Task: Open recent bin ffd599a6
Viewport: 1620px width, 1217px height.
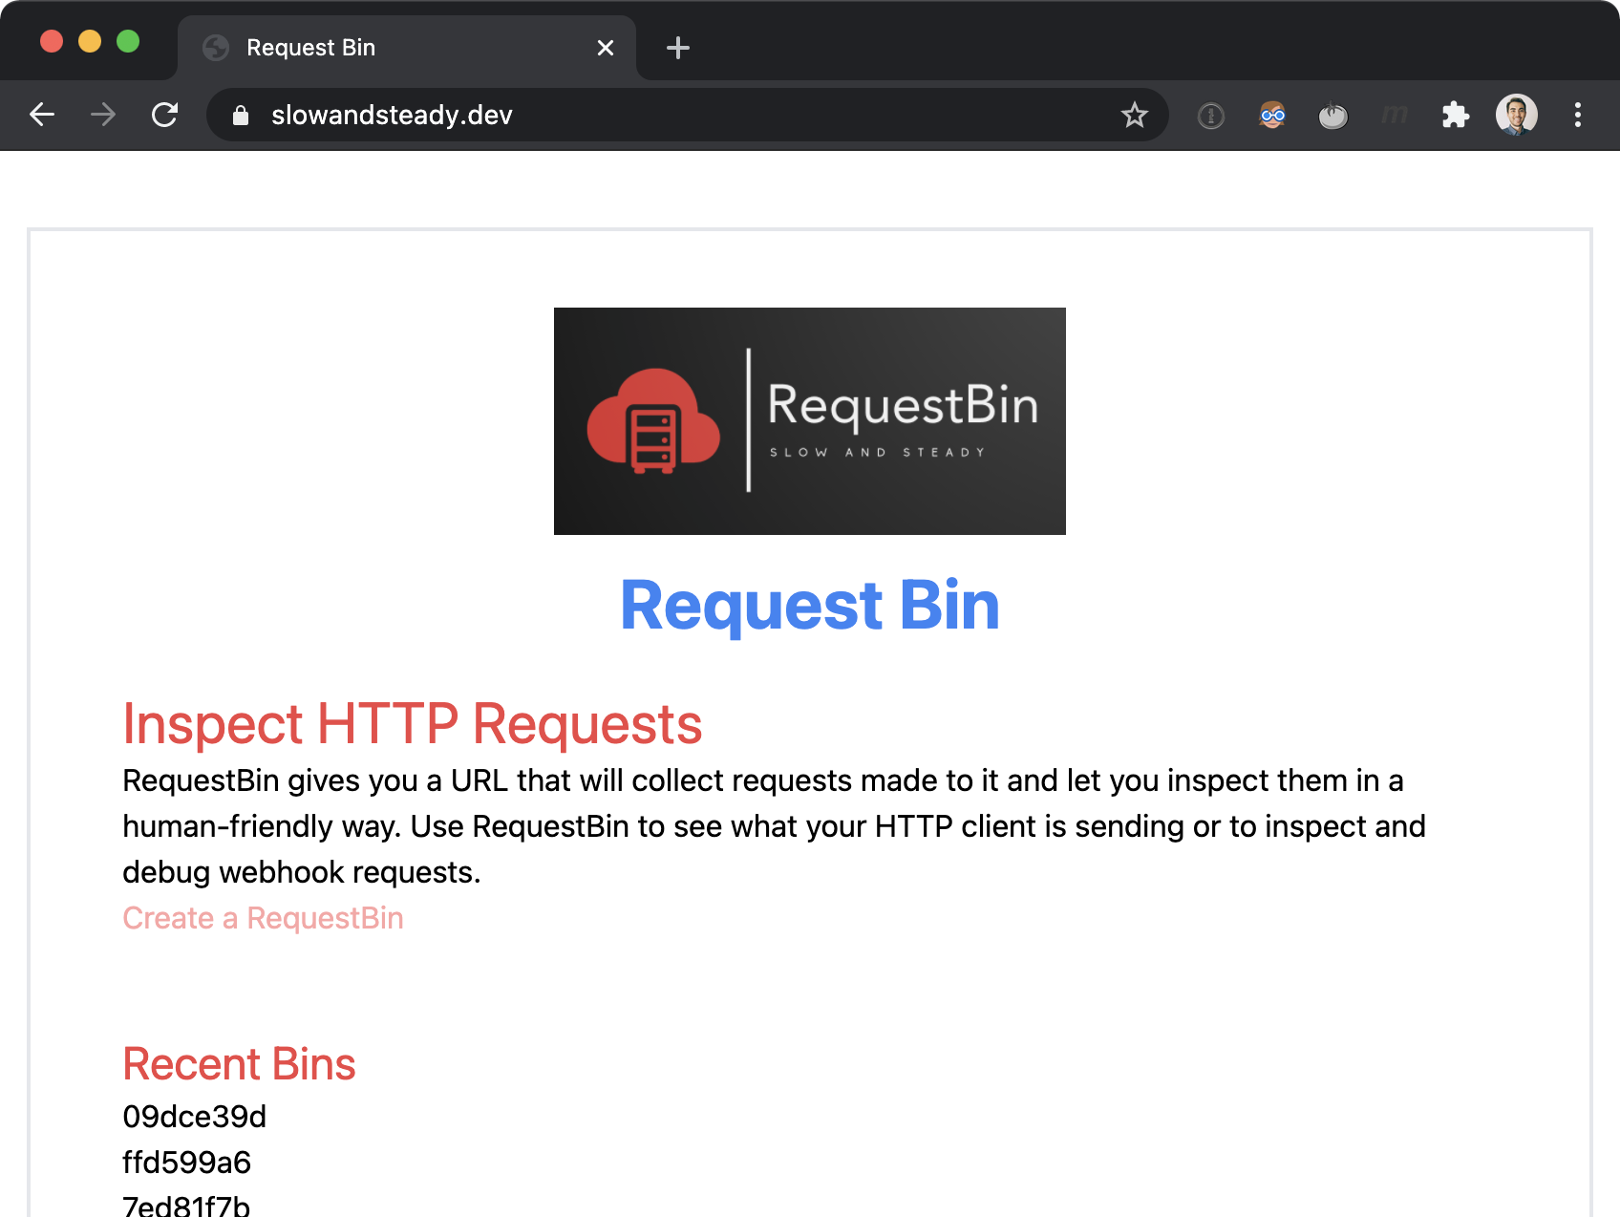Action: tap(187, 1163)
